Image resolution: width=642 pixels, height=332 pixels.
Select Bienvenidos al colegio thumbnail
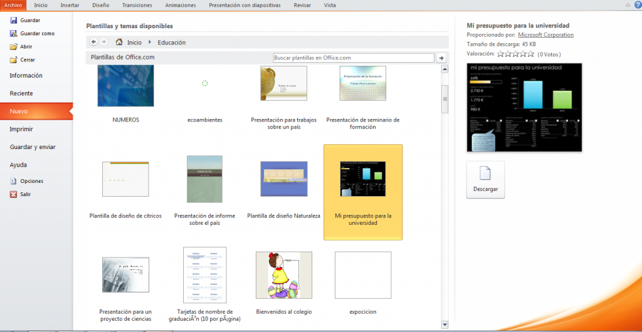tap(284, 275)
